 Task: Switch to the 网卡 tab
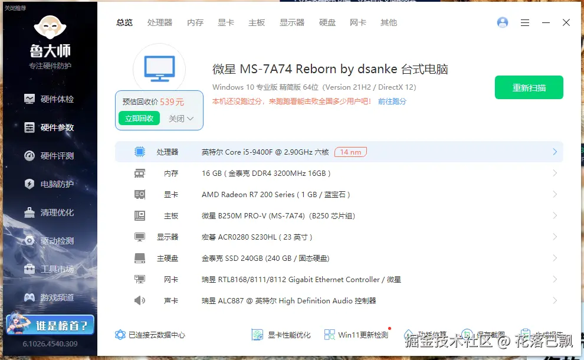point(358,23)
